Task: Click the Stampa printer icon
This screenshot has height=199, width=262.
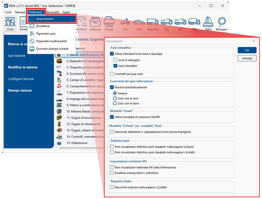Action: (109, 23)
